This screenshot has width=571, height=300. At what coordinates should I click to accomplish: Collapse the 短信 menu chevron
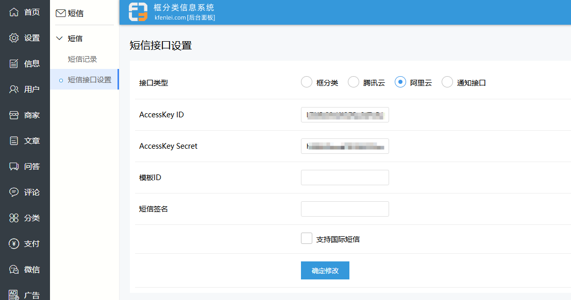(59, 38)
